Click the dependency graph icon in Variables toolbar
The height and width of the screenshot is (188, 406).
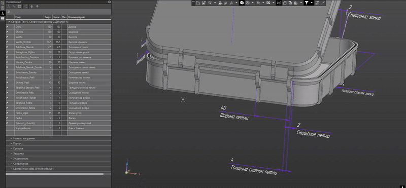26,7
